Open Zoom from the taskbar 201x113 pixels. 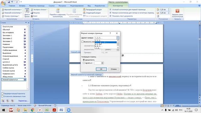pos(69,110)
